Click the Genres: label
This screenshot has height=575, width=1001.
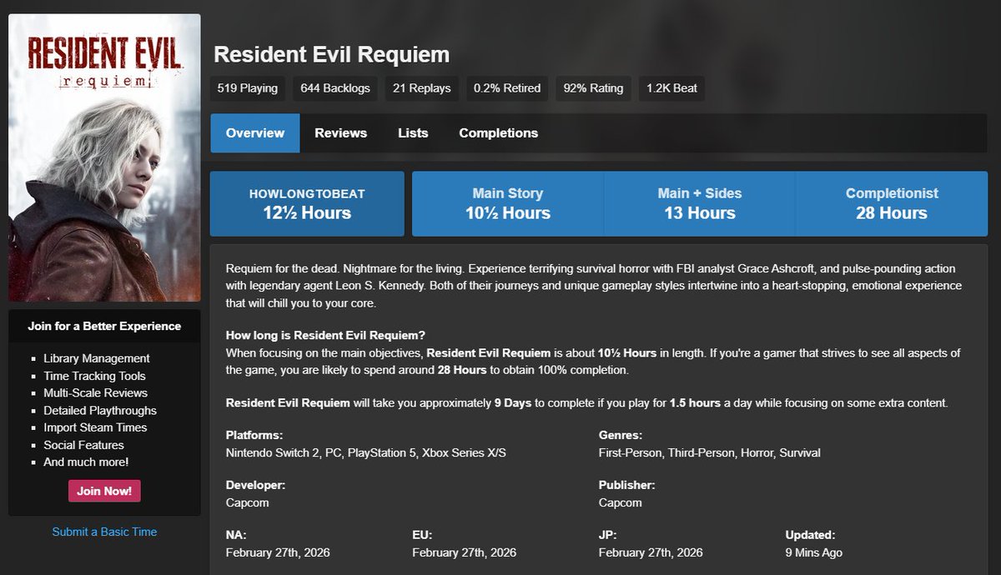click(621, 436)
